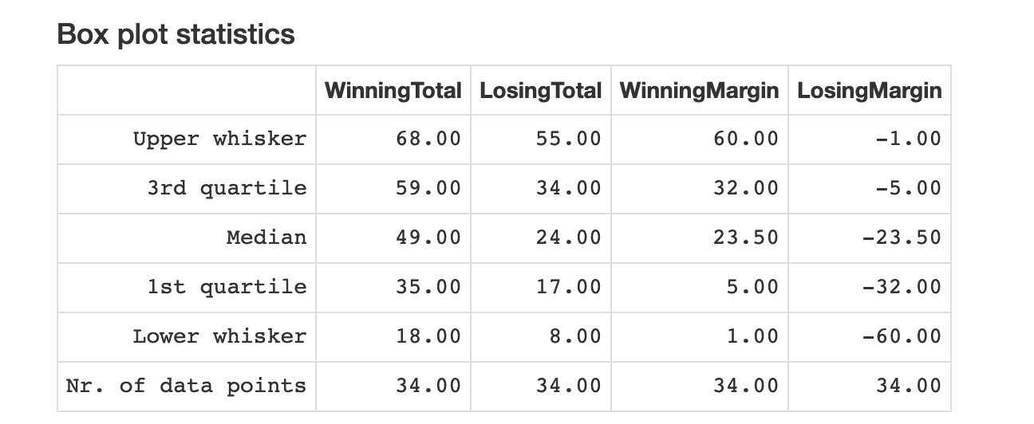
Task: Click the Nr. of data points label
Action: (x=186, y=386)
